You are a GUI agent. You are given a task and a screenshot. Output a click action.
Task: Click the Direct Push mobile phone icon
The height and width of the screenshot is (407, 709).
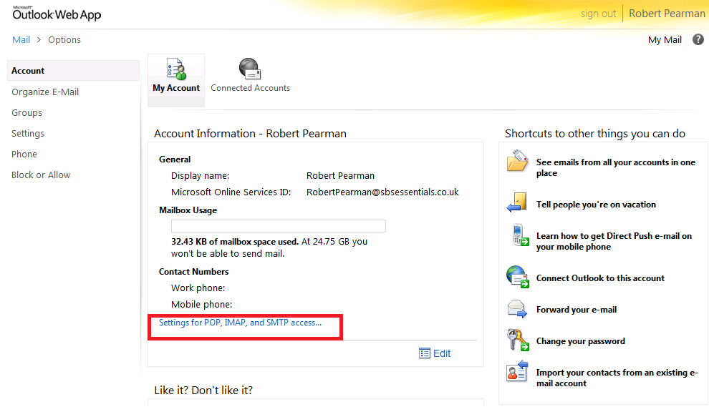pyautogui.click(x=517, y=236)
